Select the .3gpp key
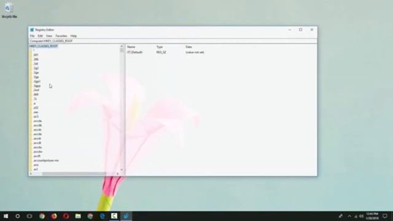Screen dimensions: 393x221 (x=37, y=86)
